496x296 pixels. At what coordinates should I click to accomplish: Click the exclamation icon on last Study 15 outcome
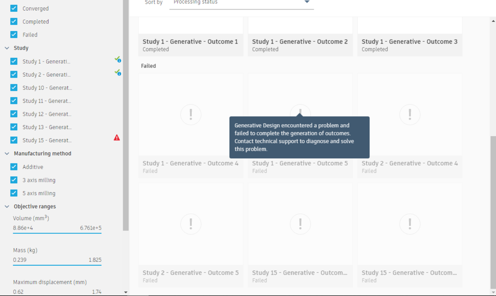[x=410, y=224]
